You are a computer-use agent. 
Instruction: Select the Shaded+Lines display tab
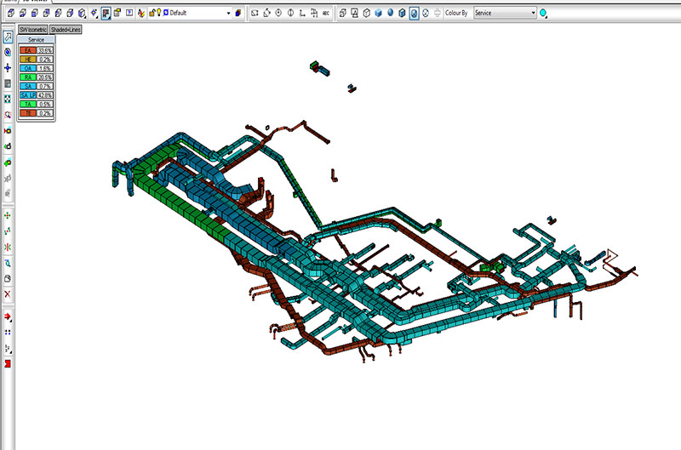coord(66,30)
